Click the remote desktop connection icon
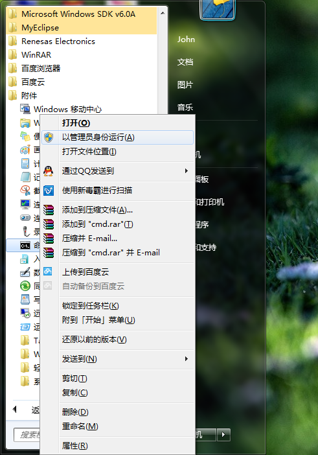This screenshot has height=455, width=318. tap(25, 313)
